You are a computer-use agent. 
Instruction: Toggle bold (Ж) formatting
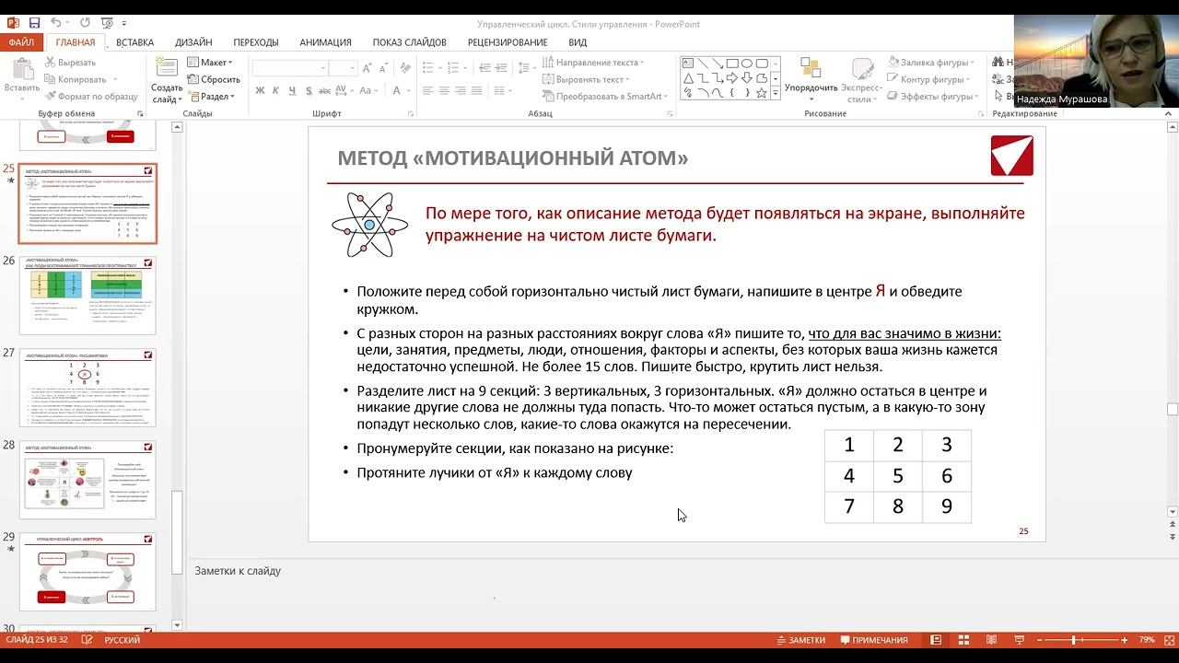261,90
